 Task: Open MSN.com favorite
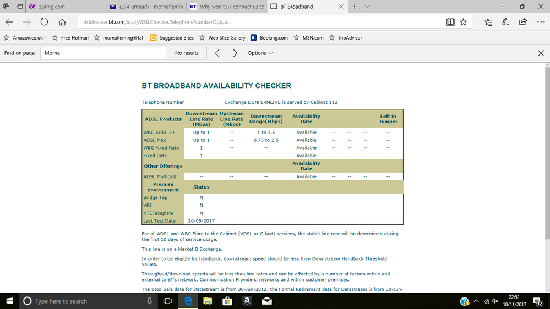tap(308, 38)
